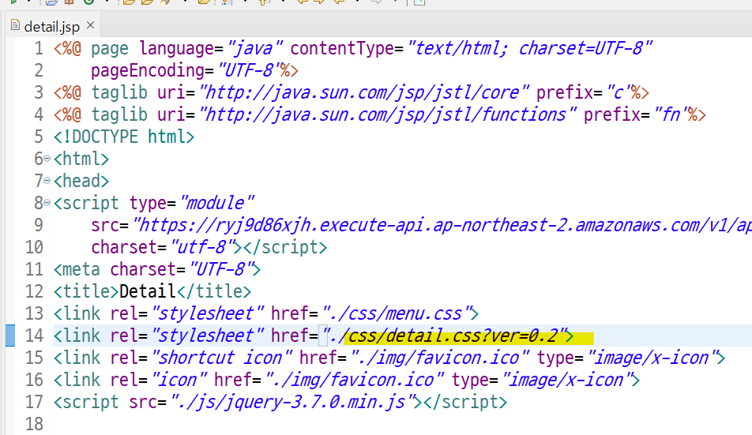
Task: Click the "module" type value
Action: pyautogui.click(x=216, y=203)
